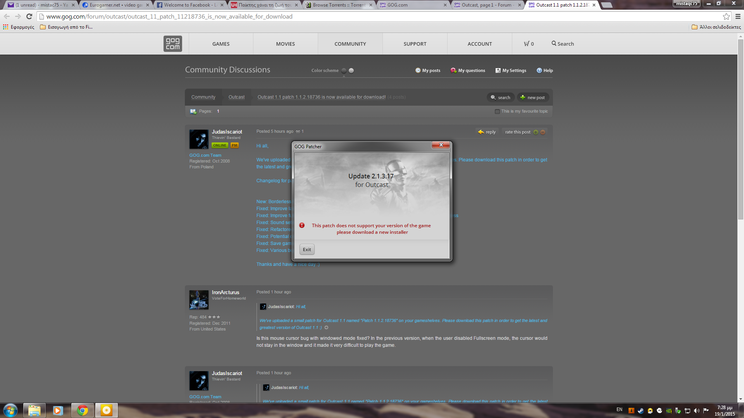Viewport: 744px width, 418px height.
Task: Close the 'Outcast 1.1 patch' browser tab
Action: (594, 5)
